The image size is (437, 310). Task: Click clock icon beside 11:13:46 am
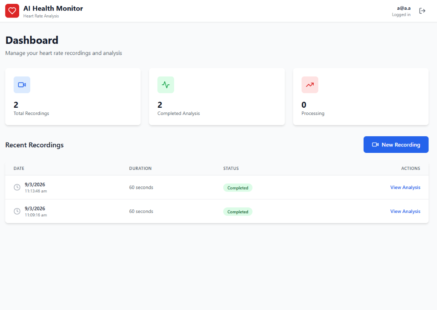click(17, 187)
